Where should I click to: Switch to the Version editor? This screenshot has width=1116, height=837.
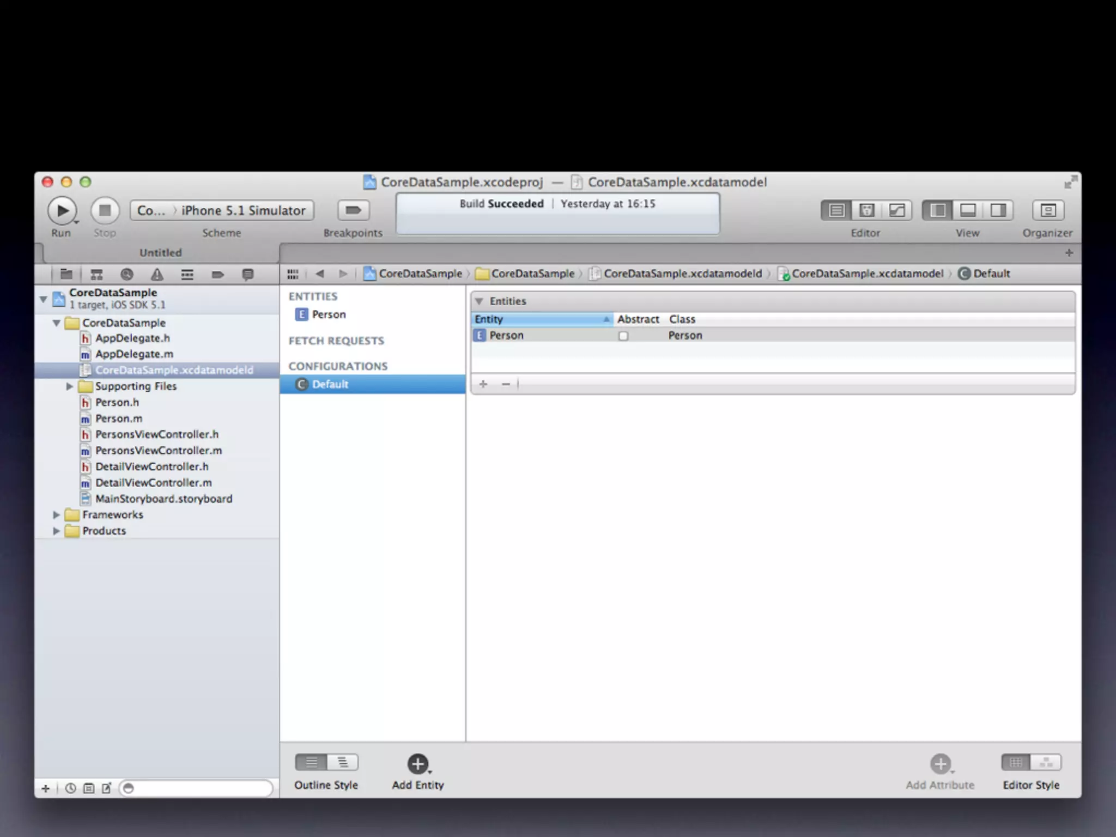click(x=896, y=210)
